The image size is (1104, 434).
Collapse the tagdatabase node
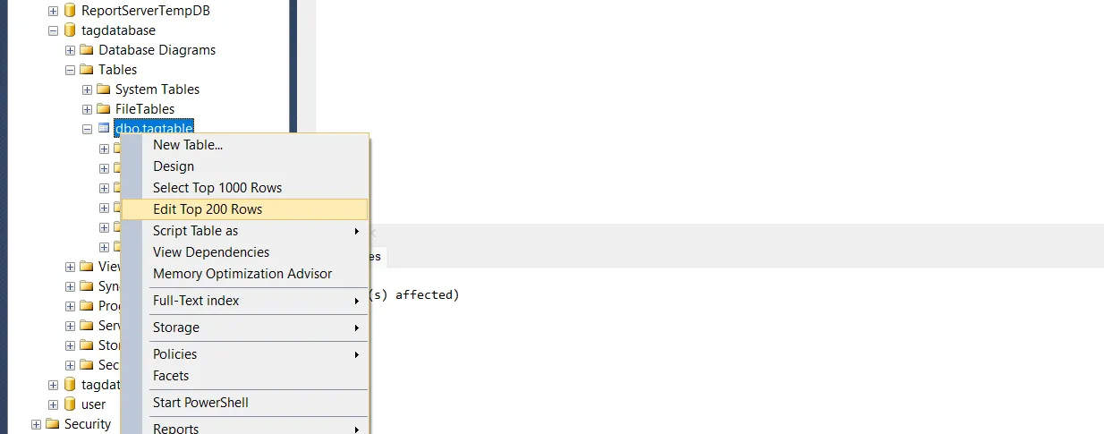53,30
